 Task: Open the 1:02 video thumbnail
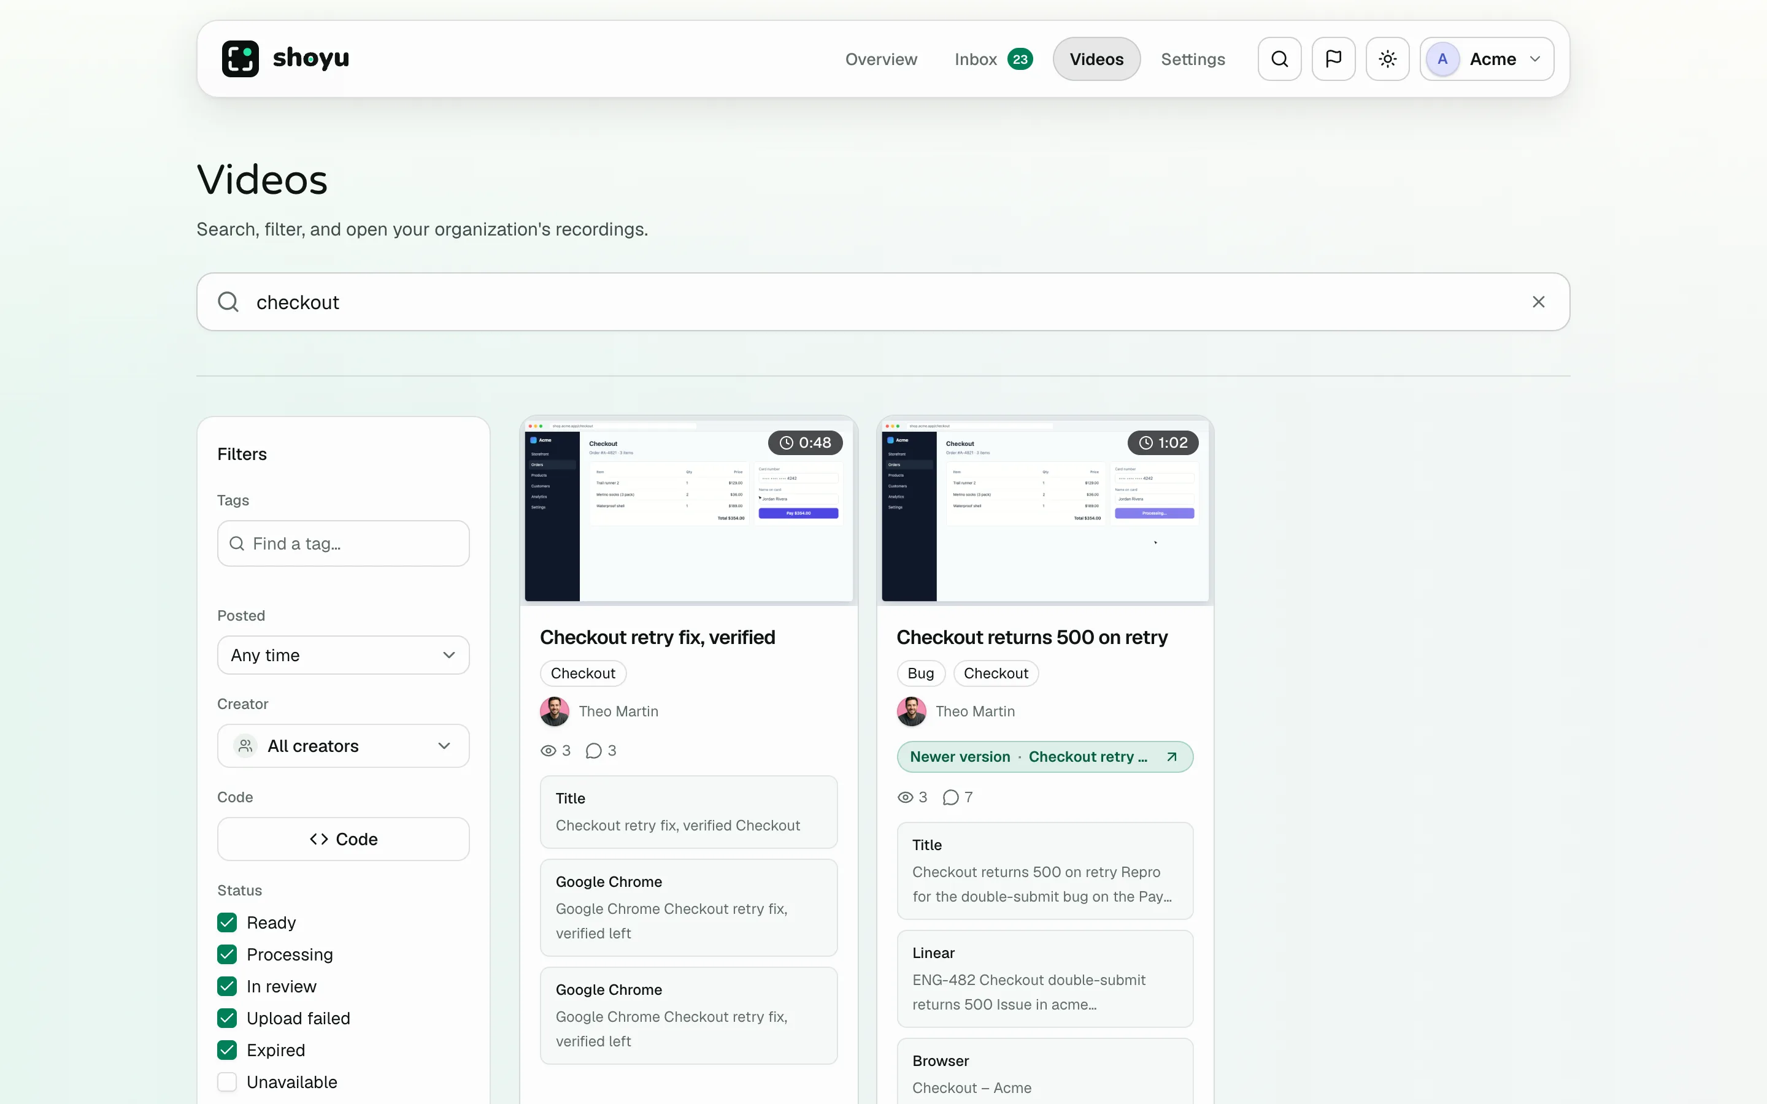[x=1045, y=511]
